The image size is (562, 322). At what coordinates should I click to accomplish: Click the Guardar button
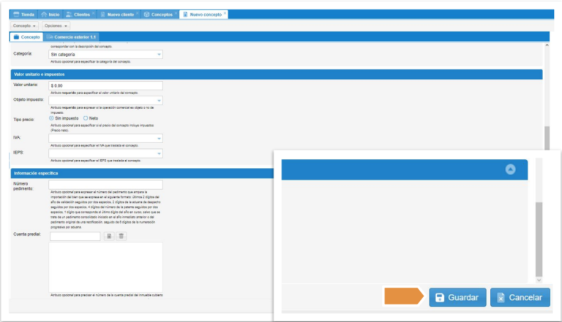457,297
